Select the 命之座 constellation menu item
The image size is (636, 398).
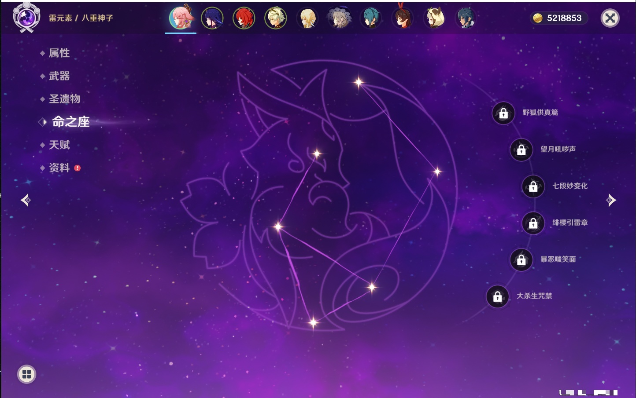pos(70,122)
